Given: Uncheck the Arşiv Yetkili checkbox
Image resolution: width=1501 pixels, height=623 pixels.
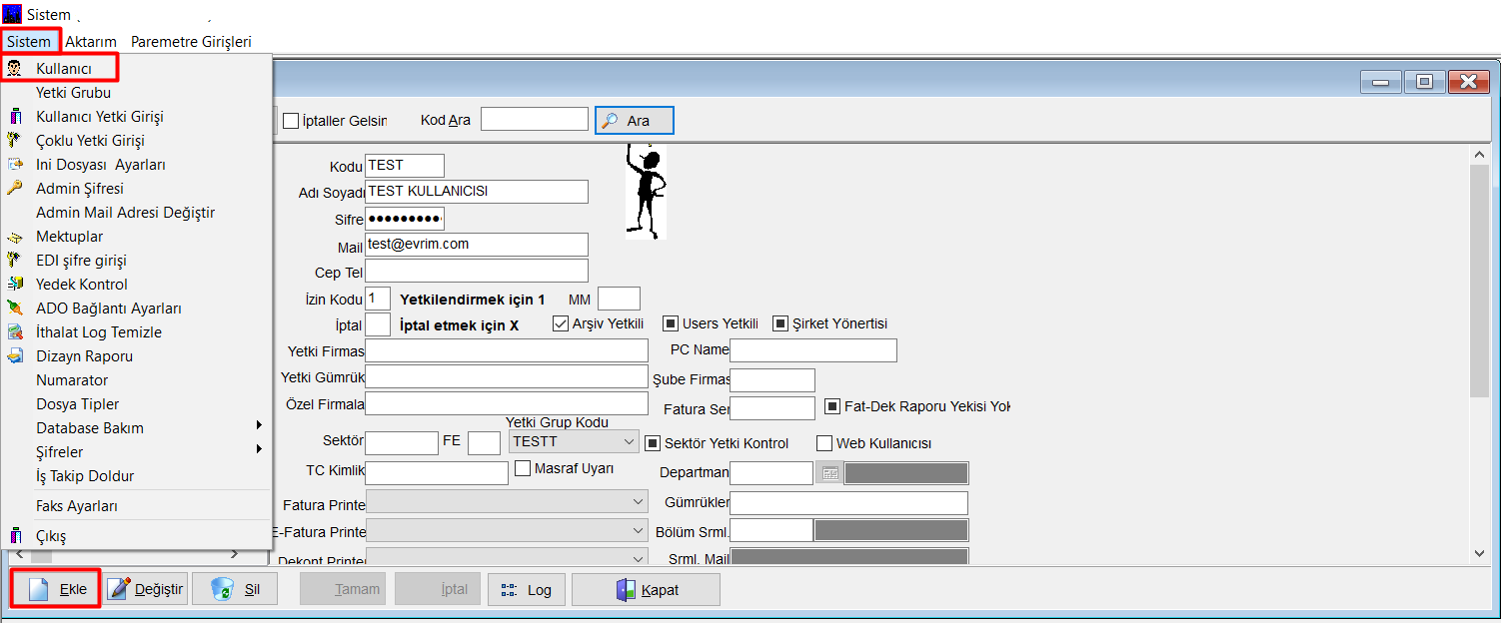Looking at the screenshot, I should tap(561, 323).
